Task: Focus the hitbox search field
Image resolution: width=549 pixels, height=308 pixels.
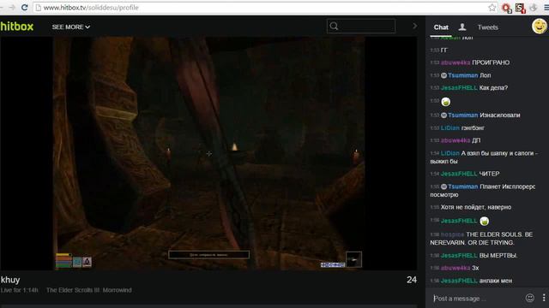Action: pos(361,27)
